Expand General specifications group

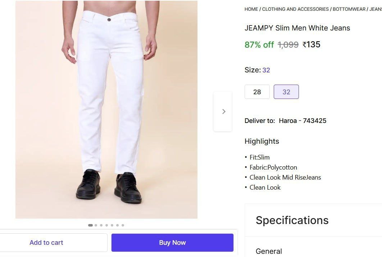coord(269,251)
